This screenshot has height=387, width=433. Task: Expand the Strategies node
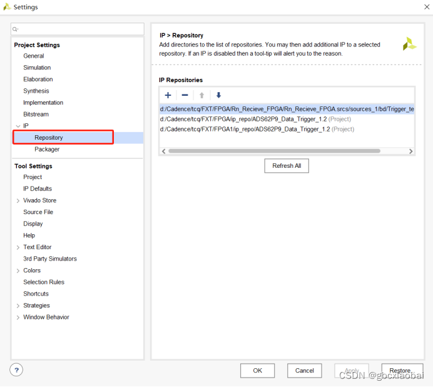point(18,306)
